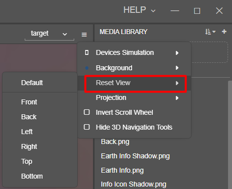
Task: Open the HELP menu
Action: pyautogui.click(x=139, y=10)
